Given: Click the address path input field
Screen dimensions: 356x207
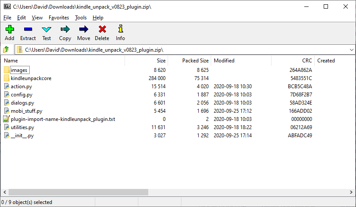Looking at the screenshot, I should (185, 49).
